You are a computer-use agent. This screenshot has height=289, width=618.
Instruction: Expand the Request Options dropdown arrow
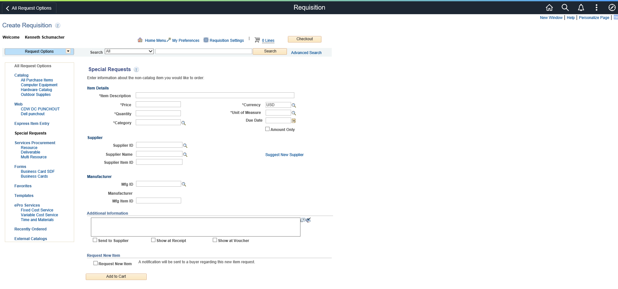point(68,51)
